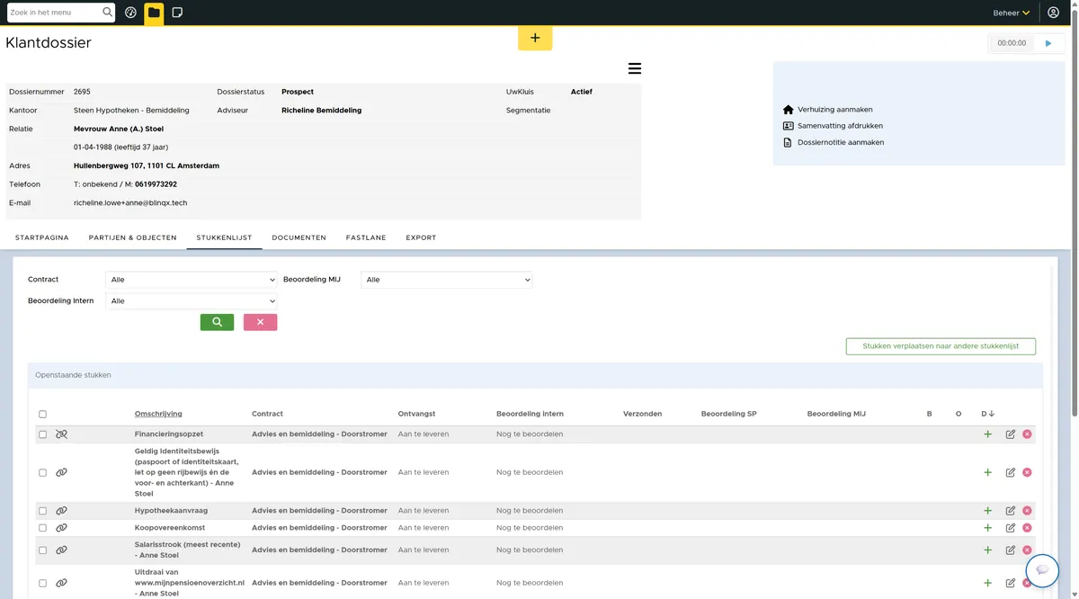Edit the Financieringsopzet row with pencil icon
Viewport: 1079px width, 599px height.
coord(1011,434)
